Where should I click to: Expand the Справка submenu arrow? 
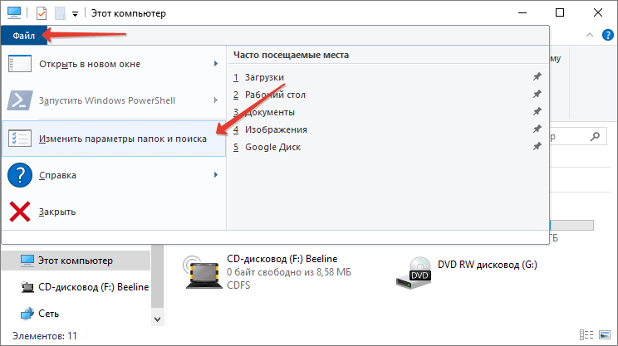(x=216, y=175)
